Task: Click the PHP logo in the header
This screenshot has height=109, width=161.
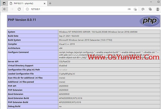Action: point(149,21)
